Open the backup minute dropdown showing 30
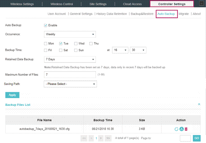The image size is (206, 143). point(138,50)
